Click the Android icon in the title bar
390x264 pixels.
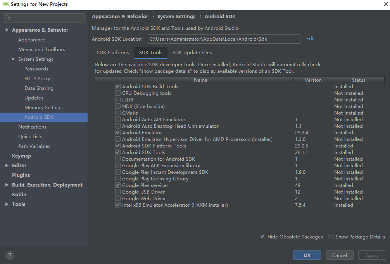tap(5, 4)
